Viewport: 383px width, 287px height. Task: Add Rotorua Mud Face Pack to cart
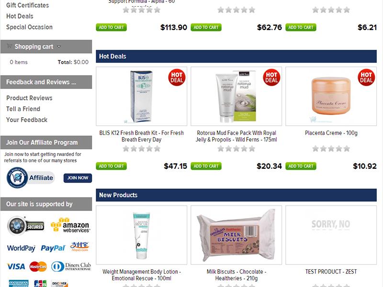click(206, 166)
